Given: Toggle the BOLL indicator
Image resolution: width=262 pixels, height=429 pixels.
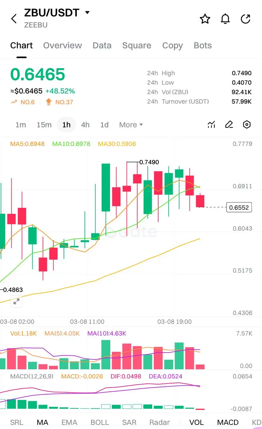Looking at the screenshot, I should point(100,422).
